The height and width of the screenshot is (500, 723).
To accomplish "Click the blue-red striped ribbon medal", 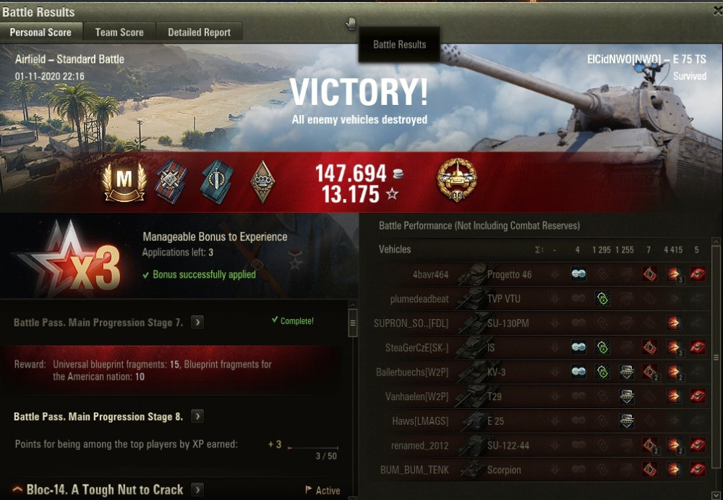I will (171, 182).
